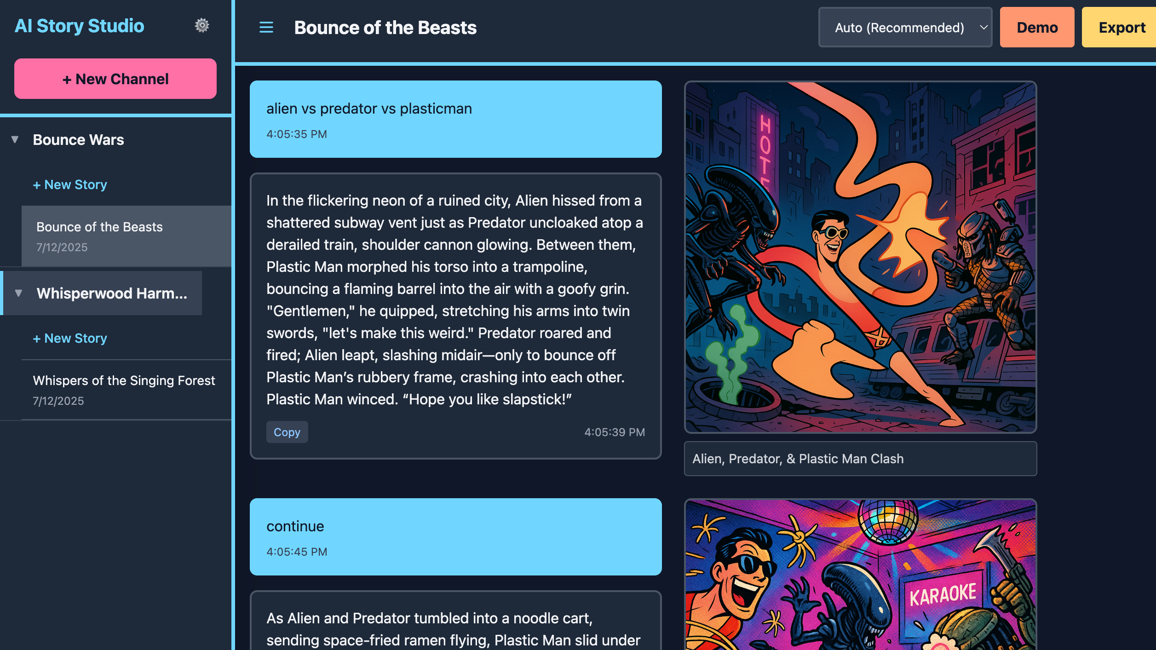The width and height of the screenshot is (1156, 650).
Task: Select the Bounce Wars channel name
Action: [79, 139]
